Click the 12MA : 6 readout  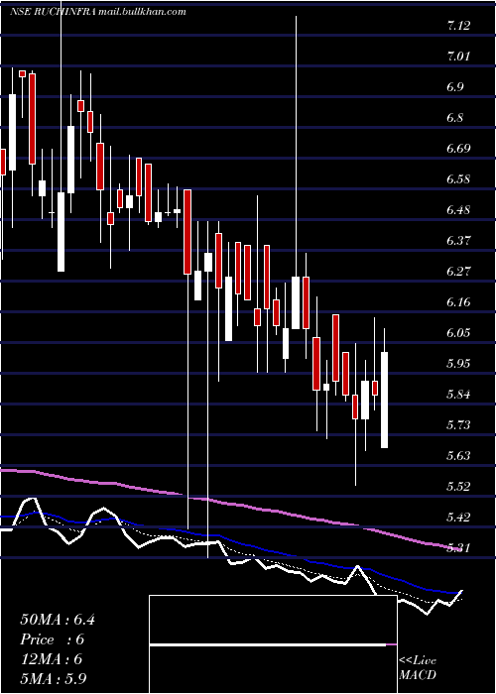click(52, 659)
